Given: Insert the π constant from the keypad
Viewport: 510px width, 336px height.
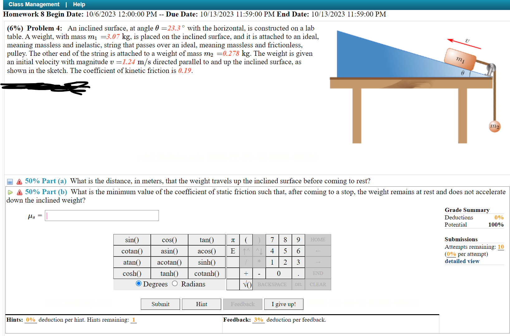Looking at the screenshot, I should tap(233, 240).
